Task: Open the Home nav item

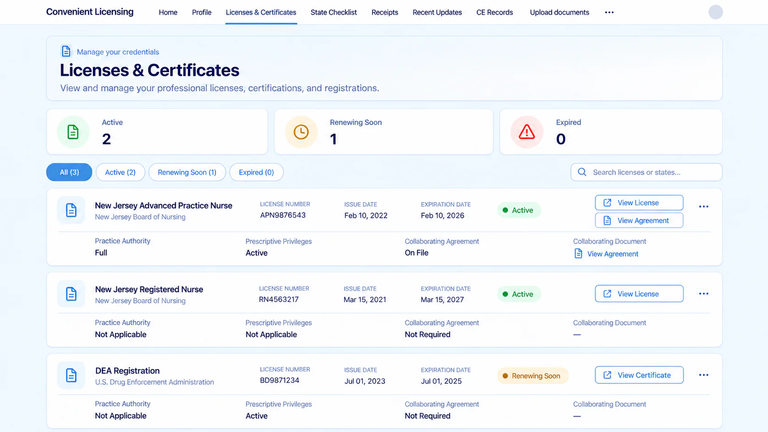Action: [x=168, y=12]
